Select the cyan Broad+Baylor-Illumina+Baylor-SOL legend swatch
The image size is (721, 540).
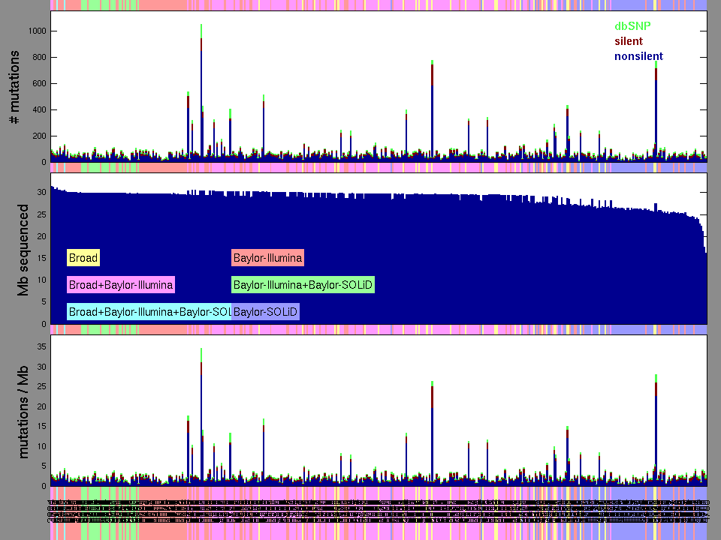149,311
